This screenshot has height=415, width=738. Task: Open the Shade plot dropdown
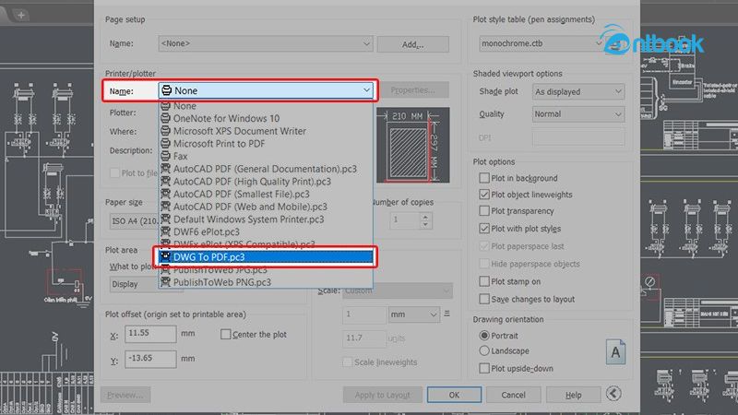[x=578, y=91]
